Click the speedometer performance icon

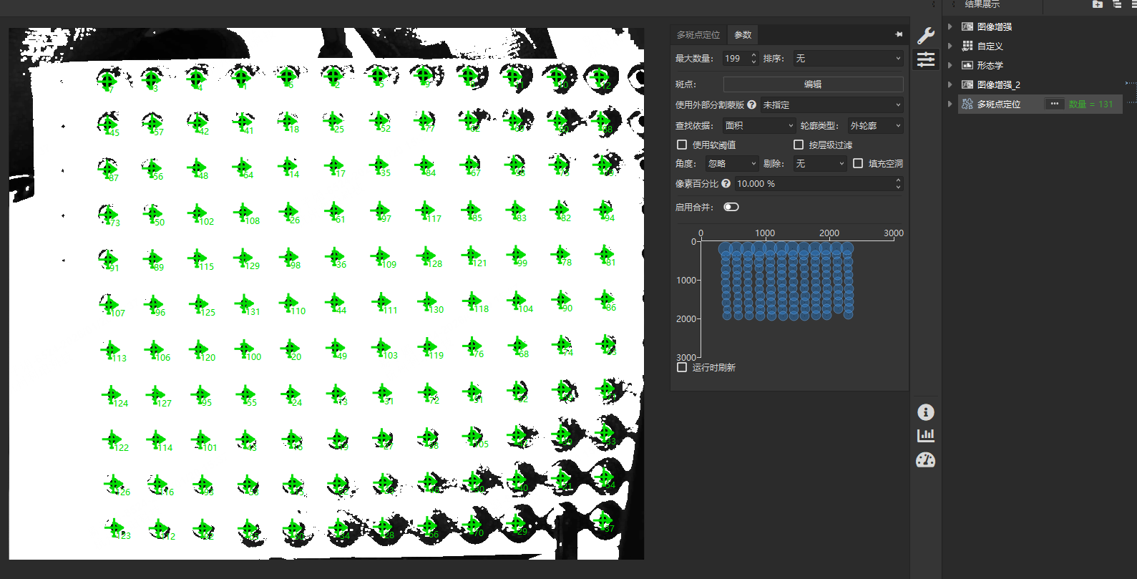click(926, 460)
